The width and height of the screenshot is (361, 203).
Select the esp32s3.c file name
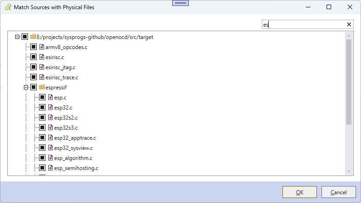coord(66,128)
